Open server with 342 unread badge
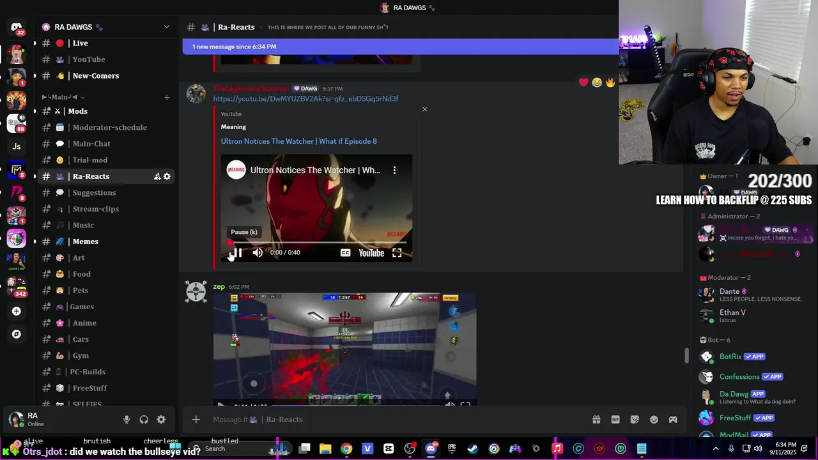Image resolution: width=818 pixels, height=460 pixels. click(16, 285)
